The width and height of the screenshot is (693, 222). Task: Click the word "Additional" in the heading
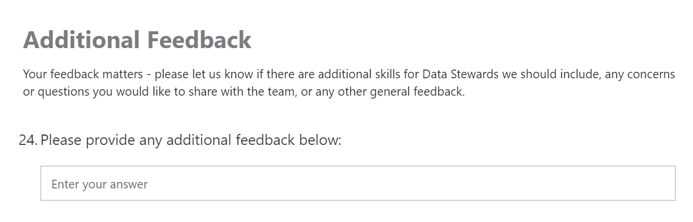(81, 40)
